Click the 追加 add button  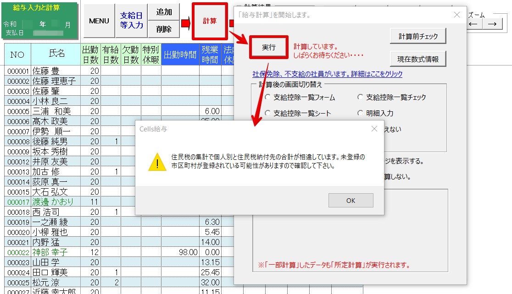tap(164, 12)
